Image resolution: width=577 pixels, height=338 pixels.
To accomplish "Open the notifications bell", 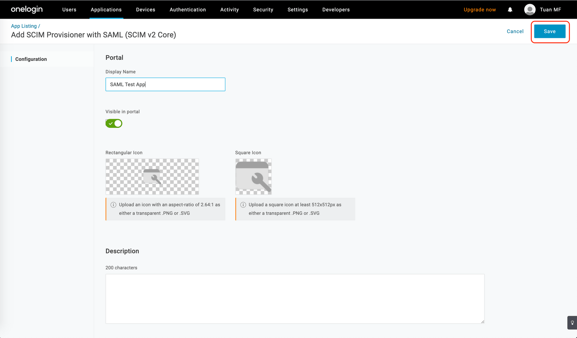I will 510,10.
